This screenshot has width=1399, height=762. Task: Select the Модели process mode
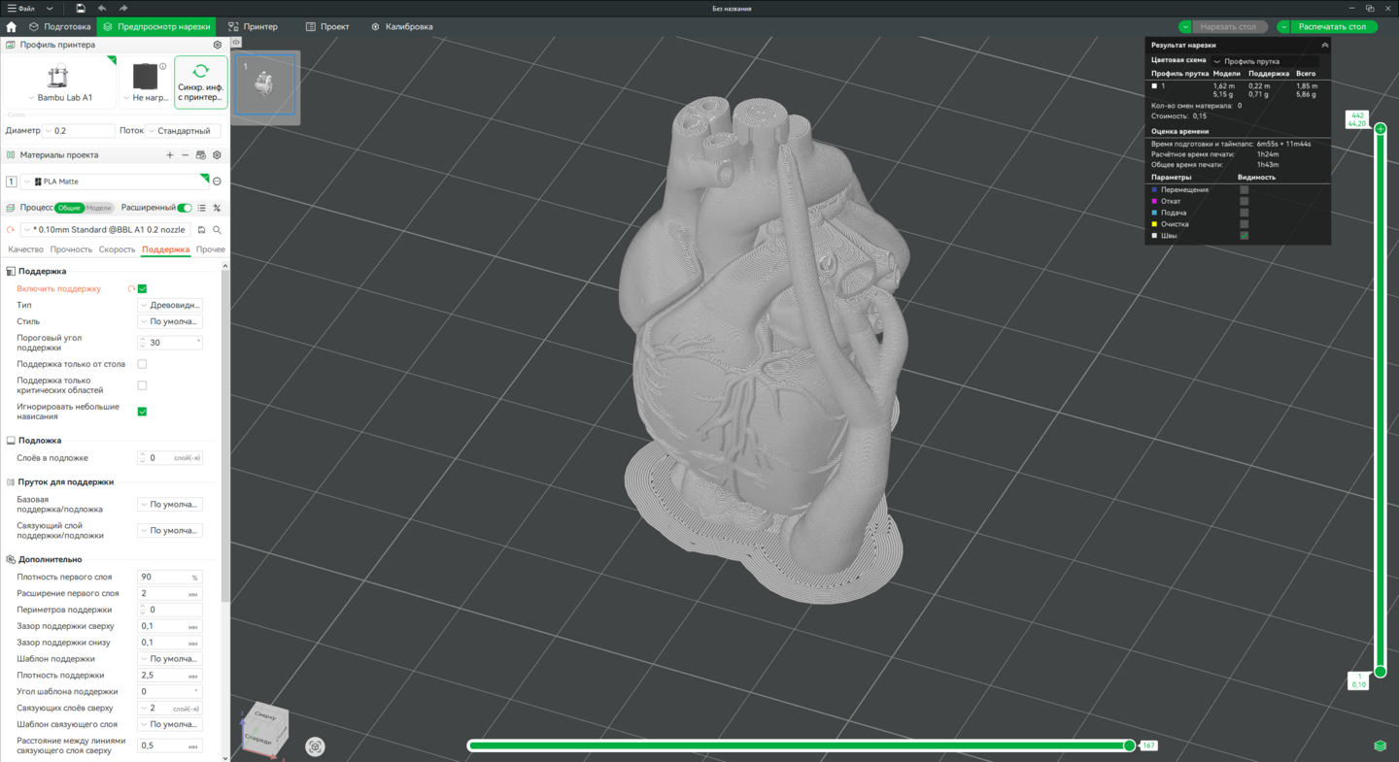point(99,208)
